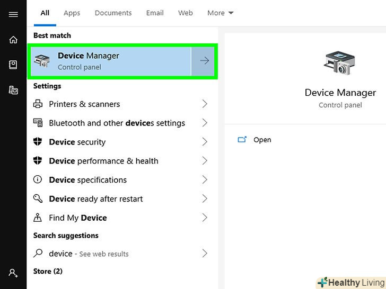This screenshot has width=386, height=289.
Task: Click the add account icon in sidebar
Action: (13, 273)
